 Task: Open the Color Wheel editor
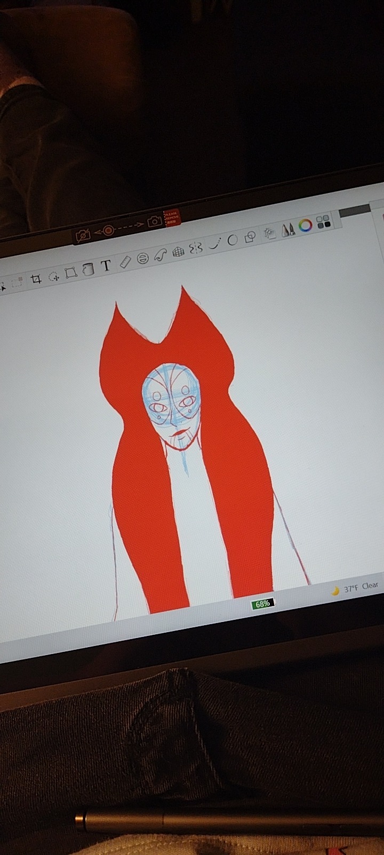306,226
